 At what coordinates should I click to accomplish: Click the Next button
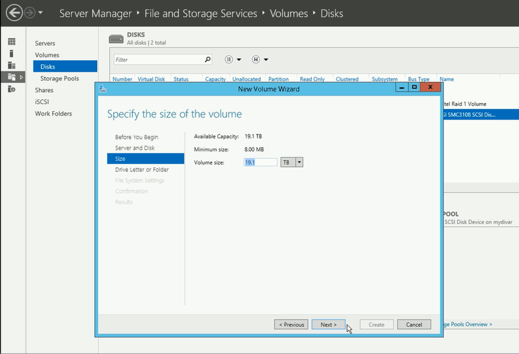click(x=328, y=325)
